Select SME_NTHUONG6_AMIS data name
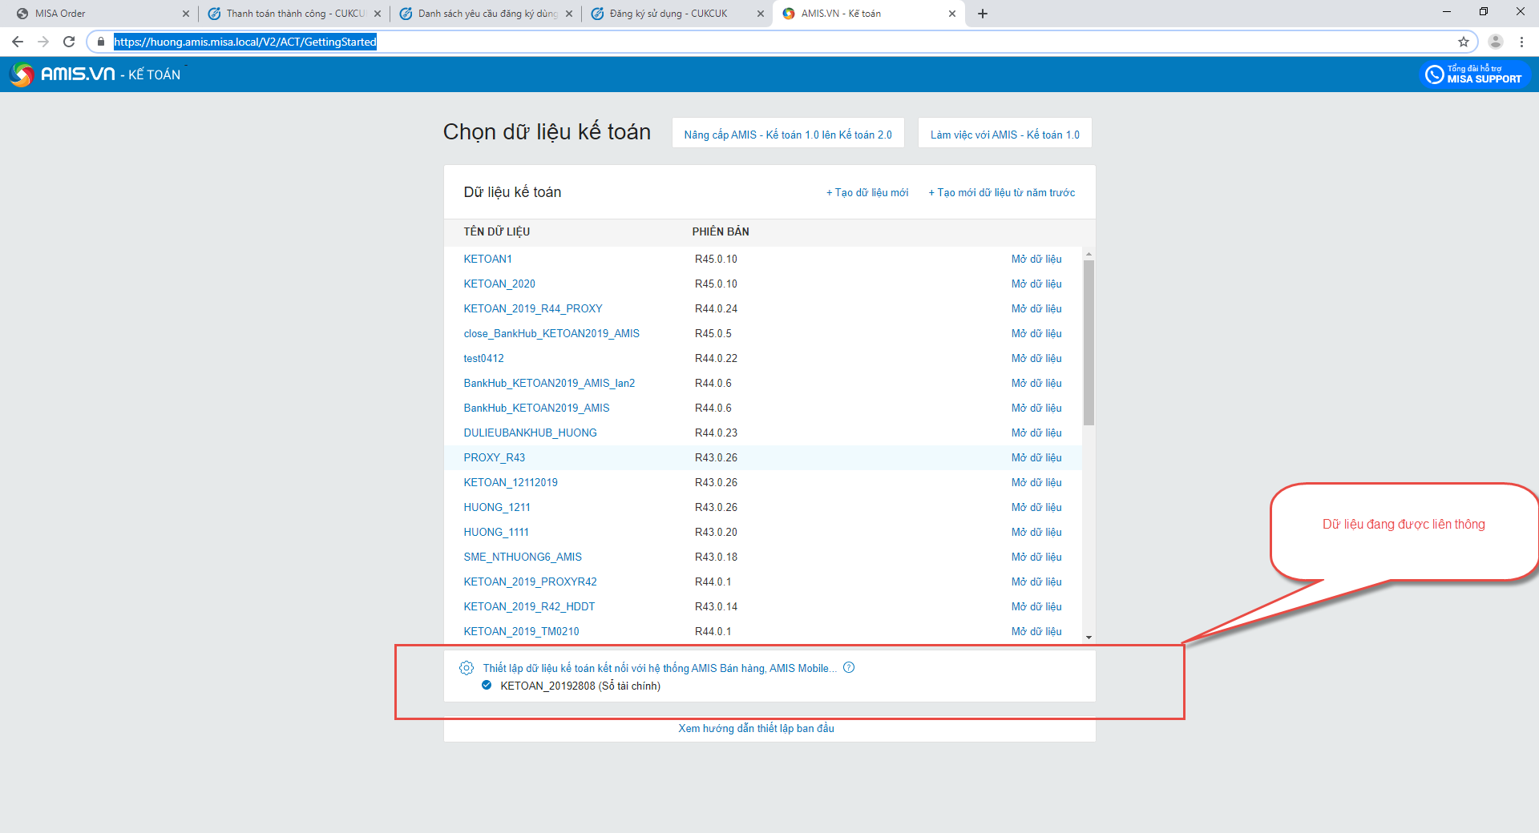This screenshot has height=833, width=1539. (523, 557)
